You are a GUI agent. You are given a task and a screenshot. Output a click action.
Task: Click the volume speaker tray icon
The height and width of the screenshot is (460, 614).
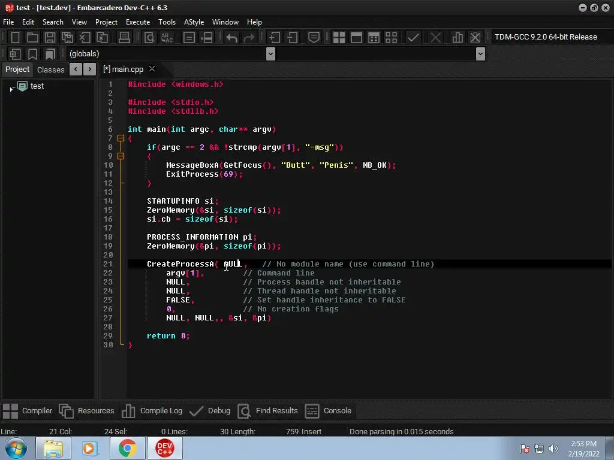553,449
